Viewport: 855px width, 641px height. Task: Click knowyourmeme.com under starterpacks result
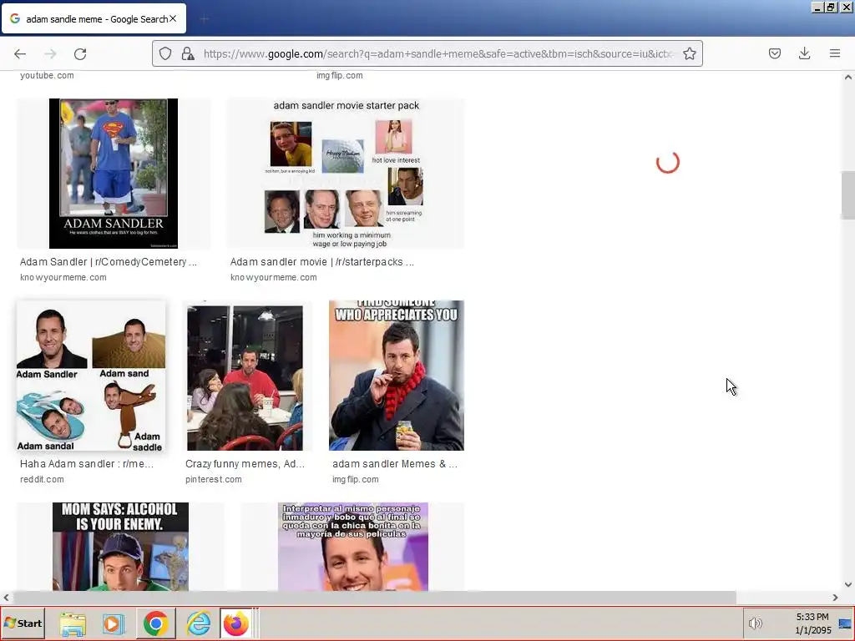pos(273,277)
